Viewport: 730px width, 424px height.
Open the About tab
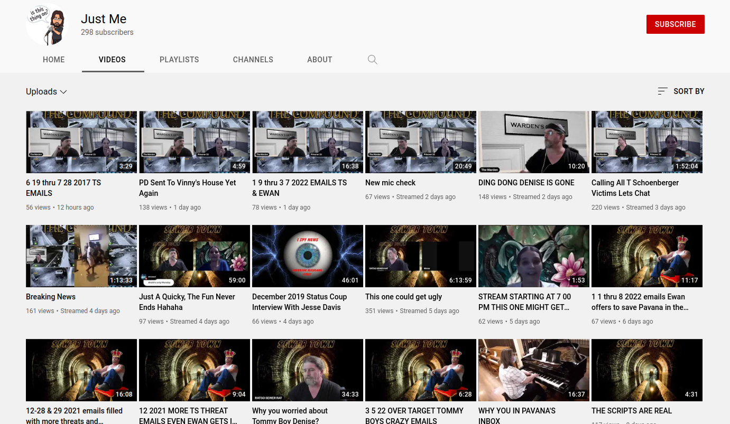click(x=320, y=60)
